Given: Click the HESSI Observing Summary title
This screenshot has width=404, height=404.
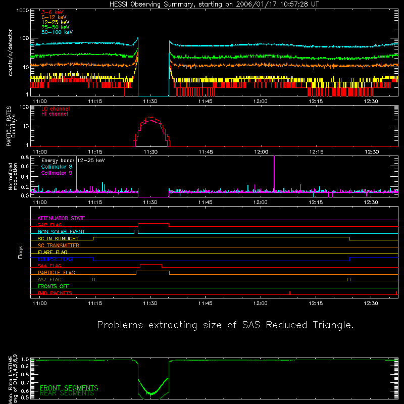Looking at the screenshot, I should [214, 4].
